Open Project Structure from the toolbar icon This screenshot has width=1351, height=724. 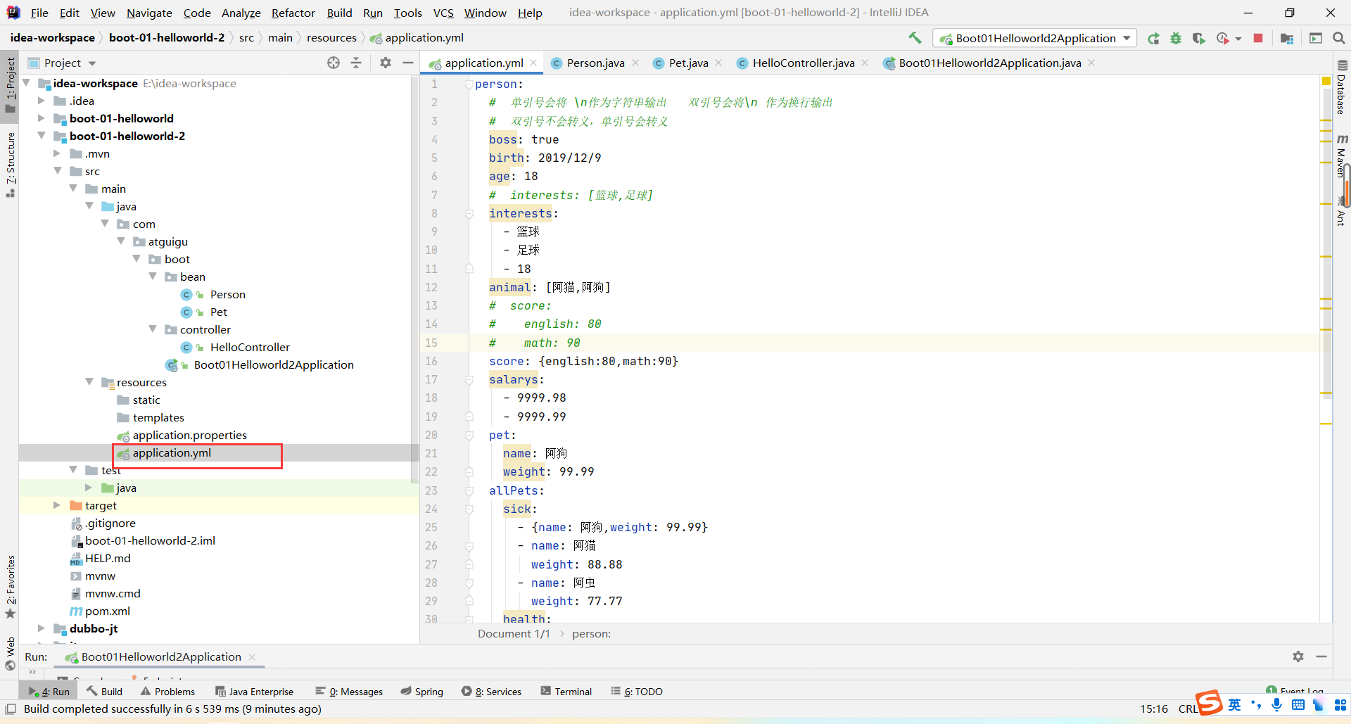coord(1287,39)
